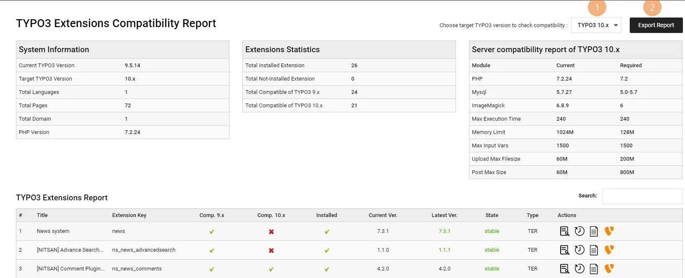
Task: Open version history clock icon for ns_news_advancedsearch
Action: pyautogui.click(x=579, y=250)
